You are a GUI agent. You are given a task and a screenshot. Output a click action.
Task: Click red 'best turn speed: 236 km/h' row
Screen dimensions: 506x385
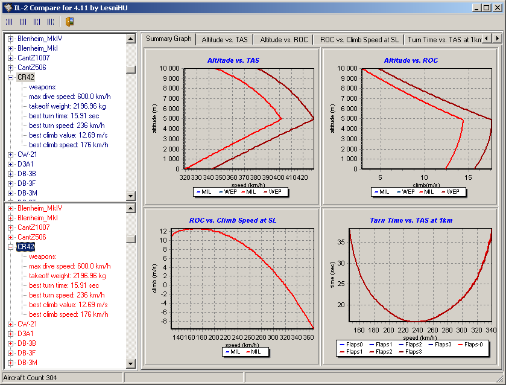coord(67,295)
